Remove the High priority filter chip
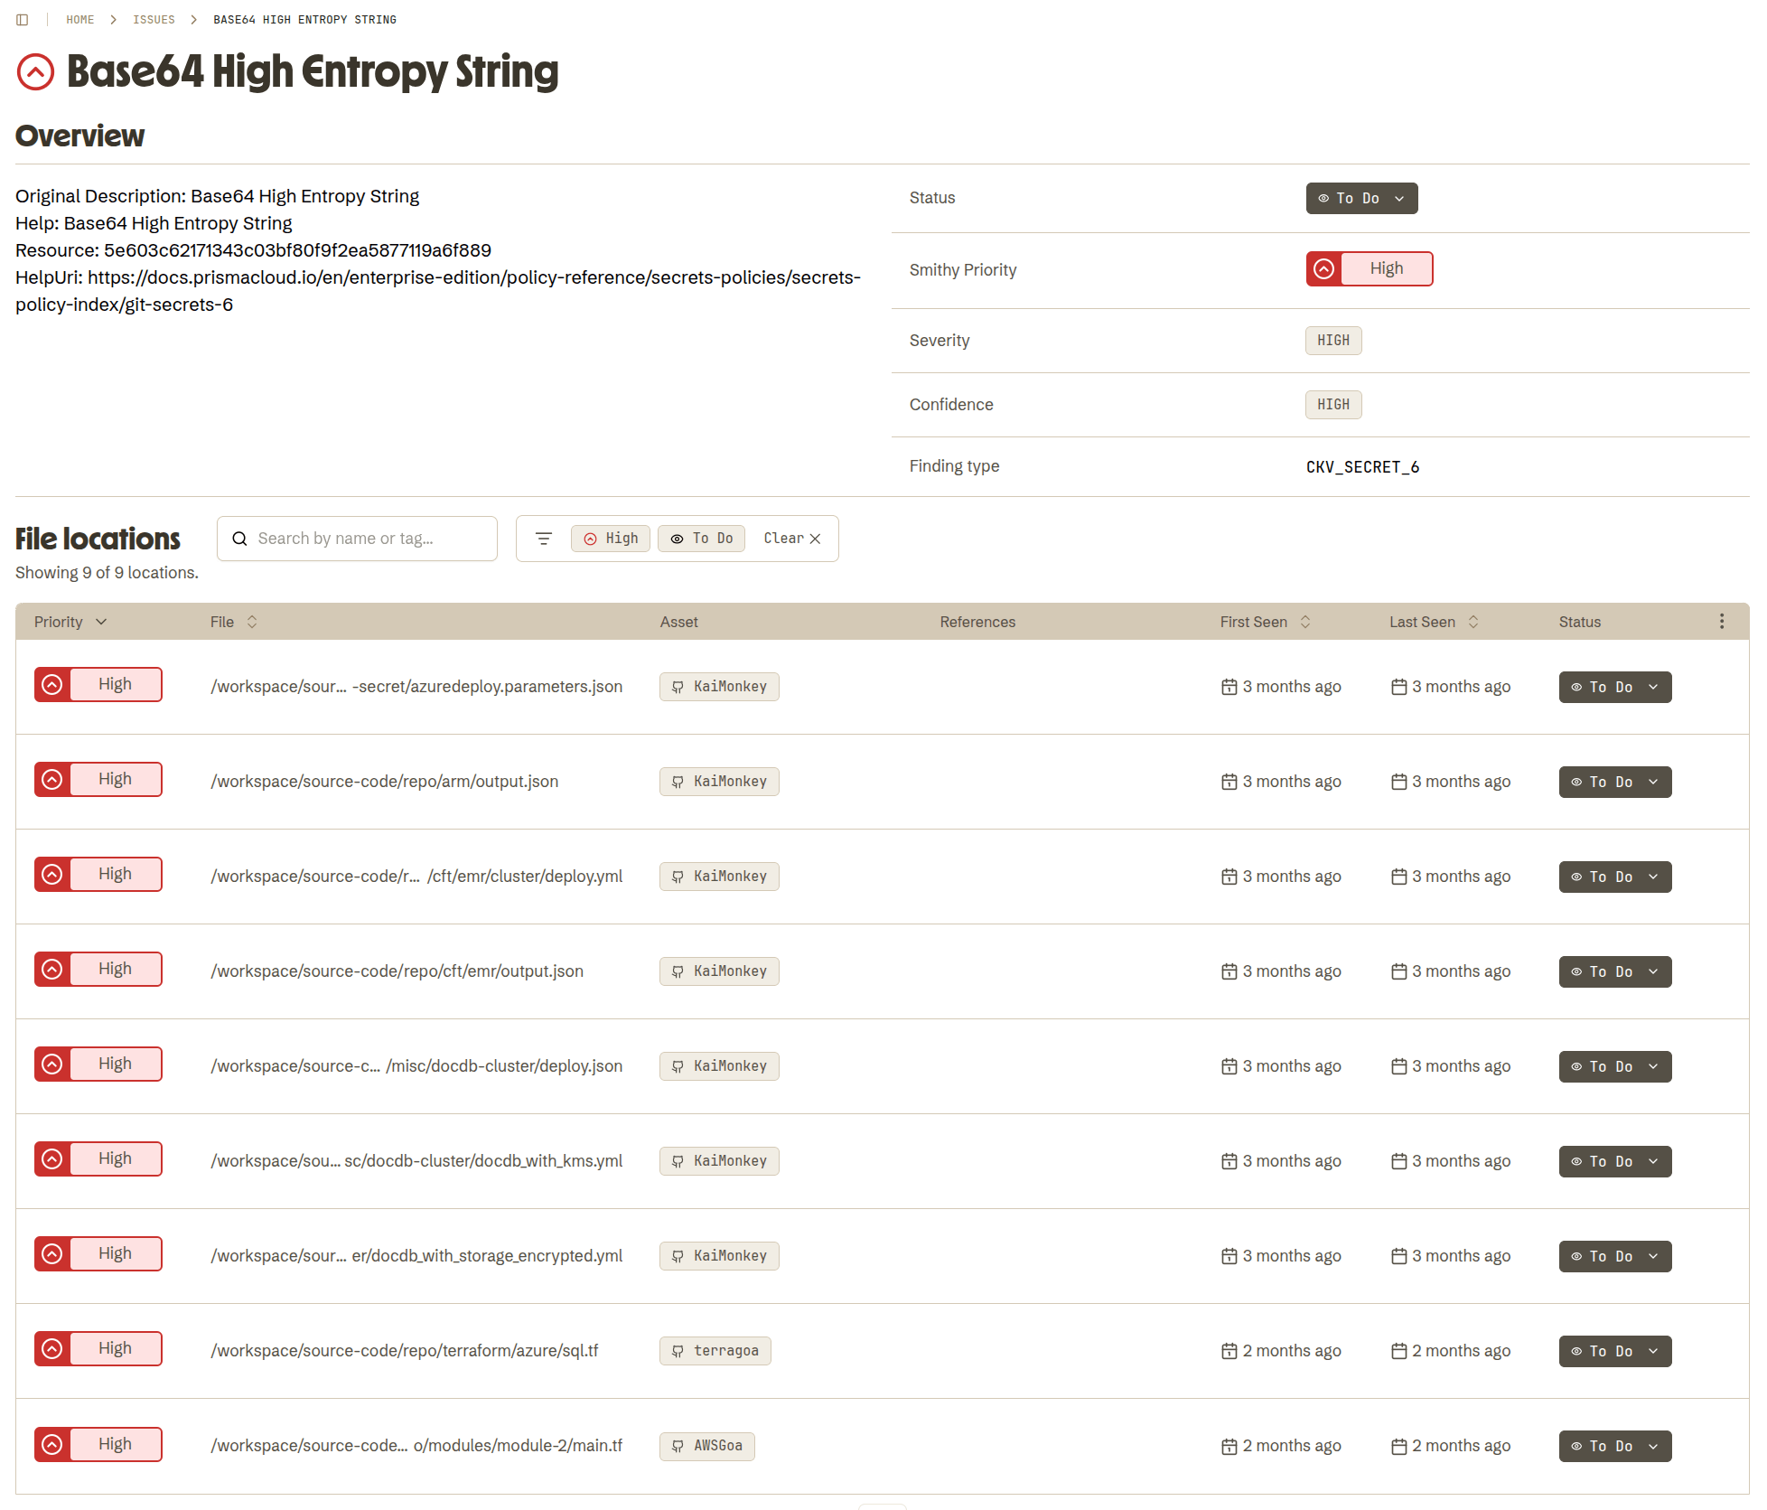This screenshot has height=1510, width=1767. tap(611, 539)
